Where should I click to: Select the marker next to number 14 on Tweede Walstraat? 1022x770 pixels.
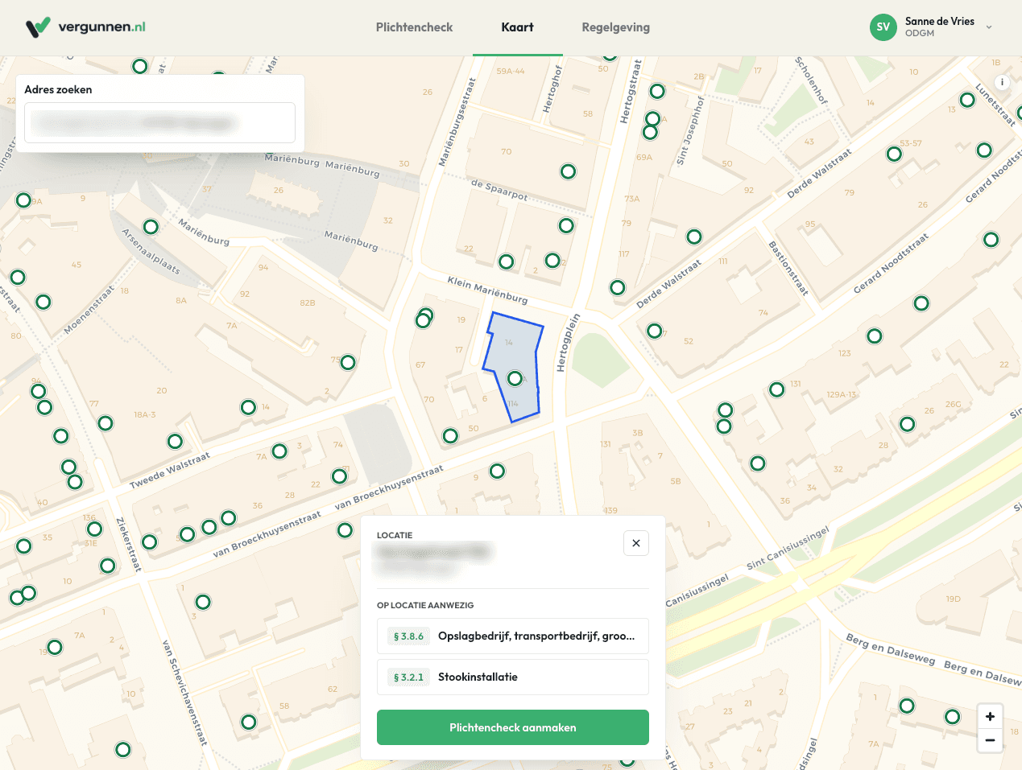(x=249, y=408)
